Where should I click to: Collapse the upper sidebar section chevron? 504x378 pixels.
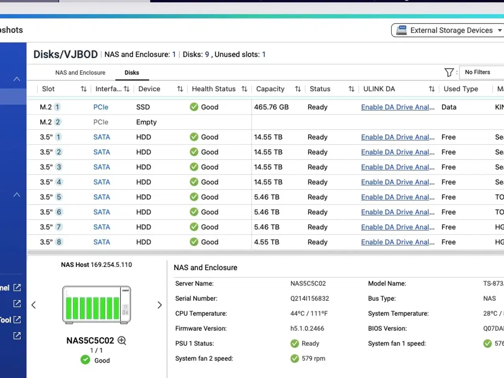tap(17, 79)
